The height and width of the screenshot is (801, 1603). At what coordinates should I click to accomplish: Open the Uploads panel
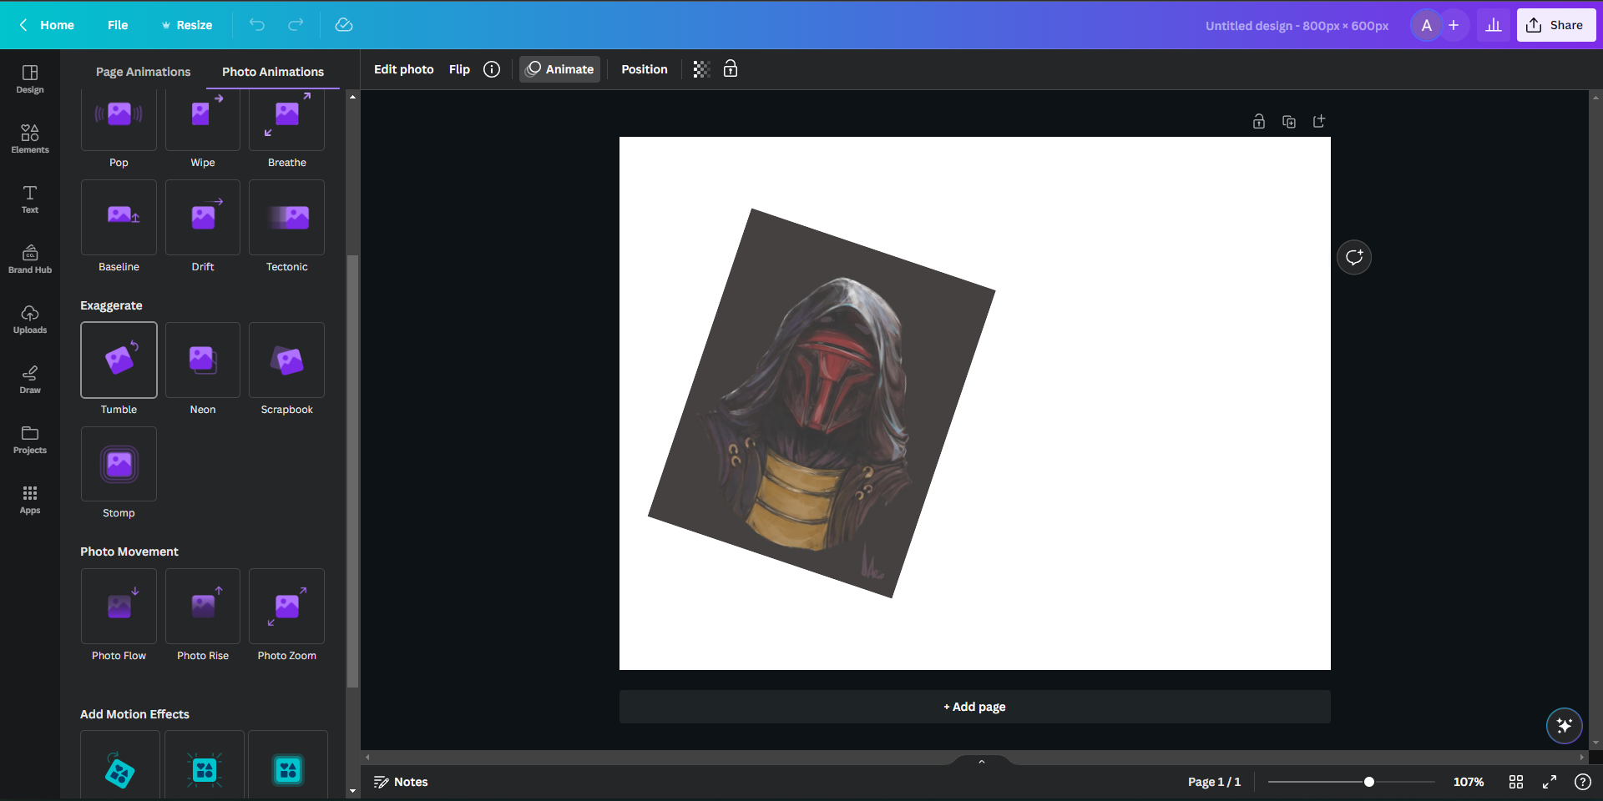(29, 318)
